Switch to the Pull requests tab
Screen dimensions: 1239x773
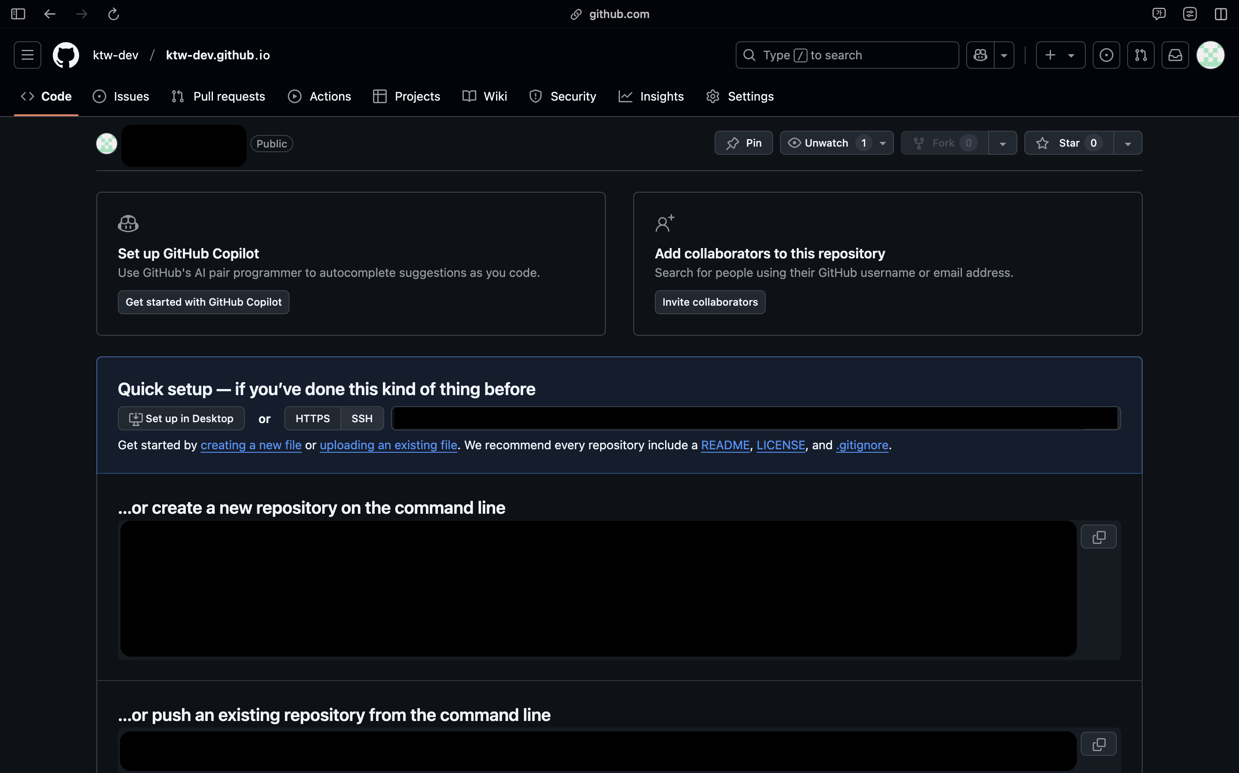[219, 96]
